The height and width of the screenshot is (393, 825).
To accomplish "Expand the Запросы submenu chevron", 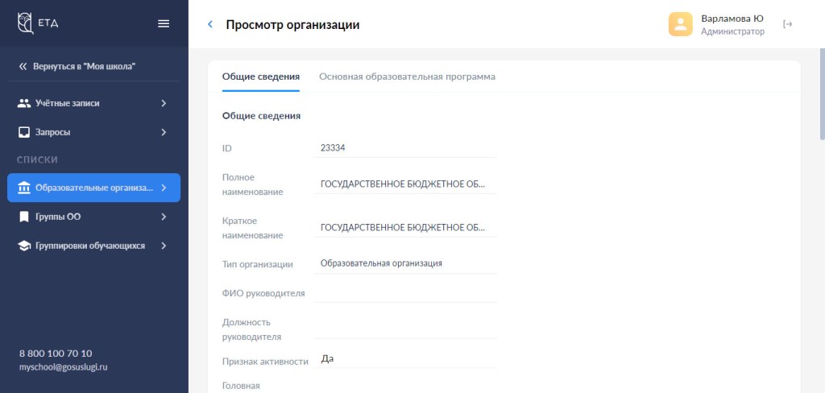I will (x=164, y=132).
